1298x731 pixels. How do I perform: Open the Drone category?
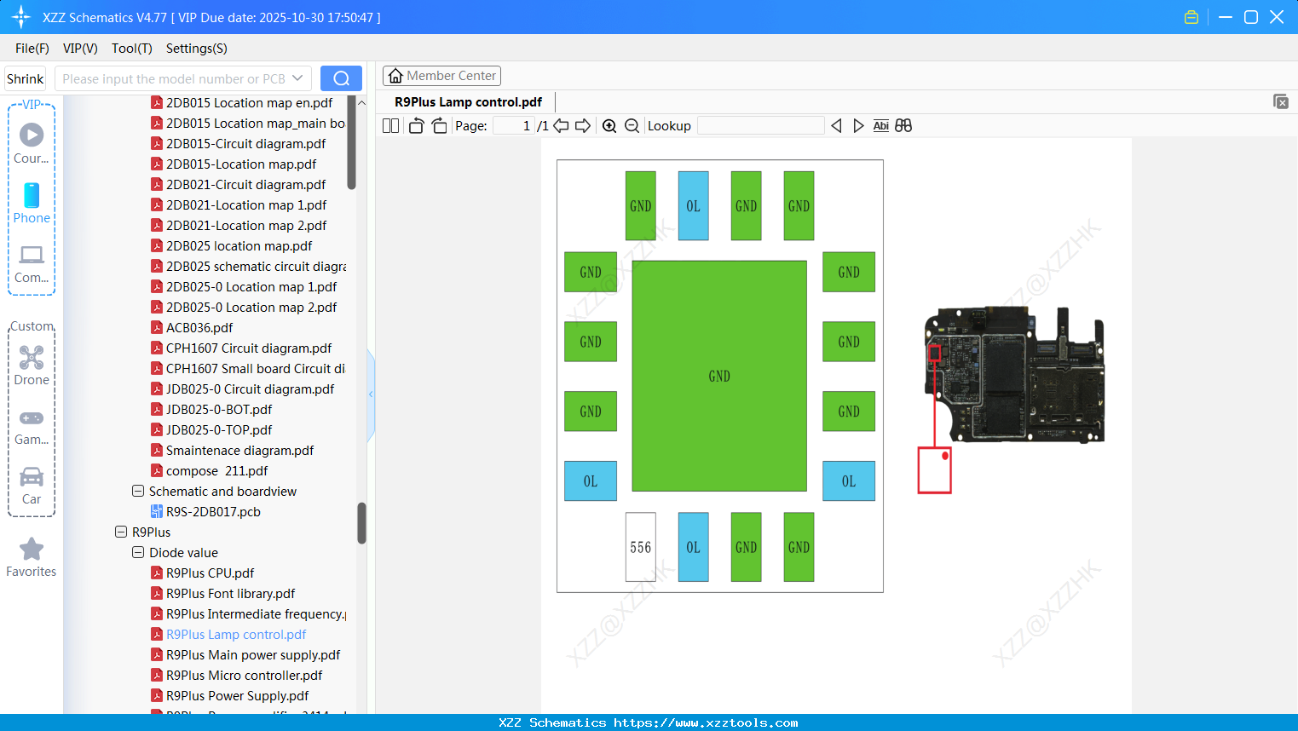click(x=32, y=365)
